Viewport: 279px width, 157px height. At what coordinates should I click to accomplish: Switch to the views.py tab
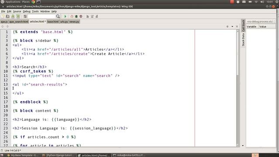coord(74,22)
